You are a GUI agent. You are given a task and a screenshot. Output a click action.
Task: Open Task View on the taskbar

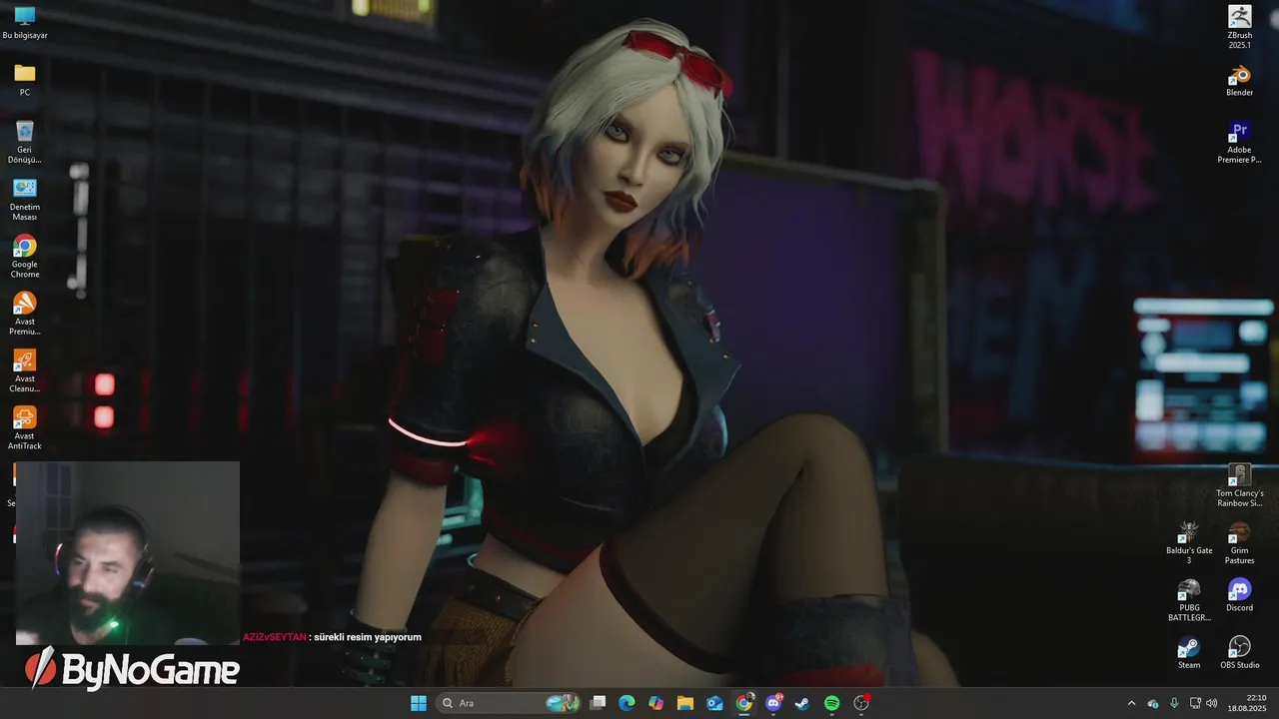[x=598, y=703]
